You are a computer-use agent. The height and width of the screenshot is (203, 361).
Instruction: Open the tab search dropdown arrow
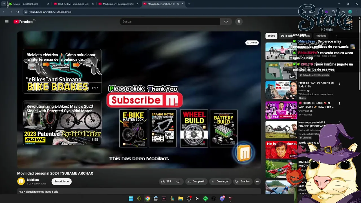pyautogui.click(x=4, y=4)
